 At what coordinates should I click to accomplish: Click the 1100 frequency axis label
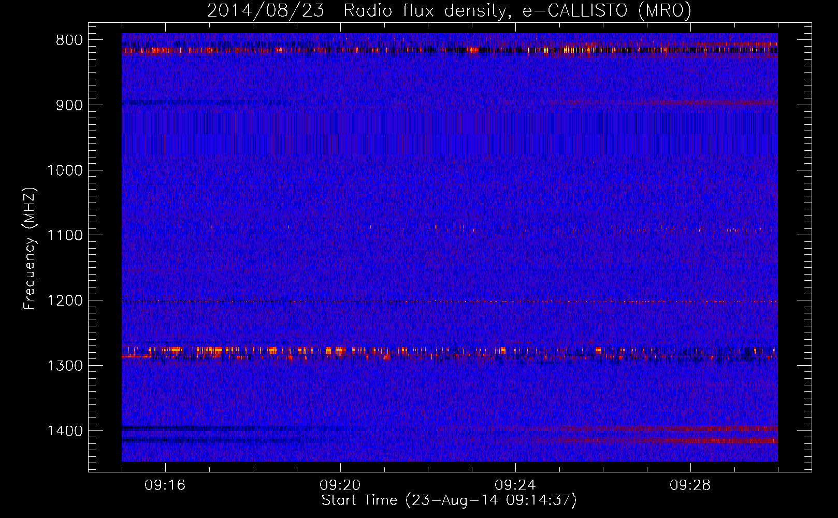tap(65, 235)
